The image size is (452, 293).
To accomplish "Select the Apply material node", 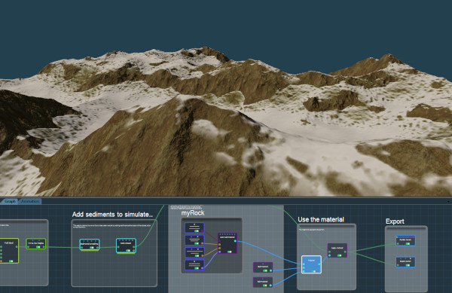I will click(337, 250).
